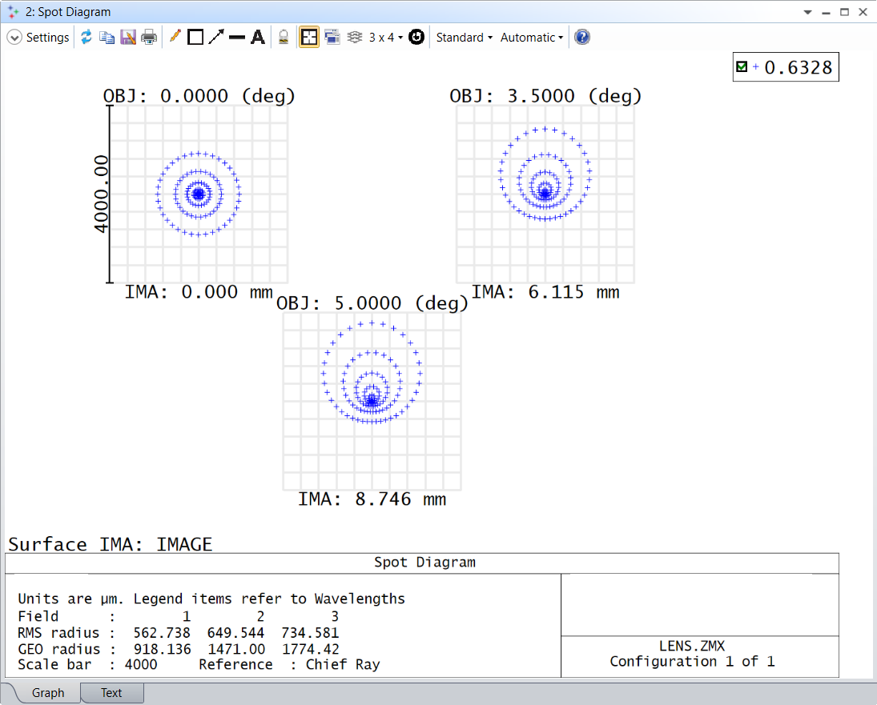Click the OBJ 5.0000 deg spot plot
The height and width of the screenshot is (705, 877).
pyautogui.click(x=372, y=401)
